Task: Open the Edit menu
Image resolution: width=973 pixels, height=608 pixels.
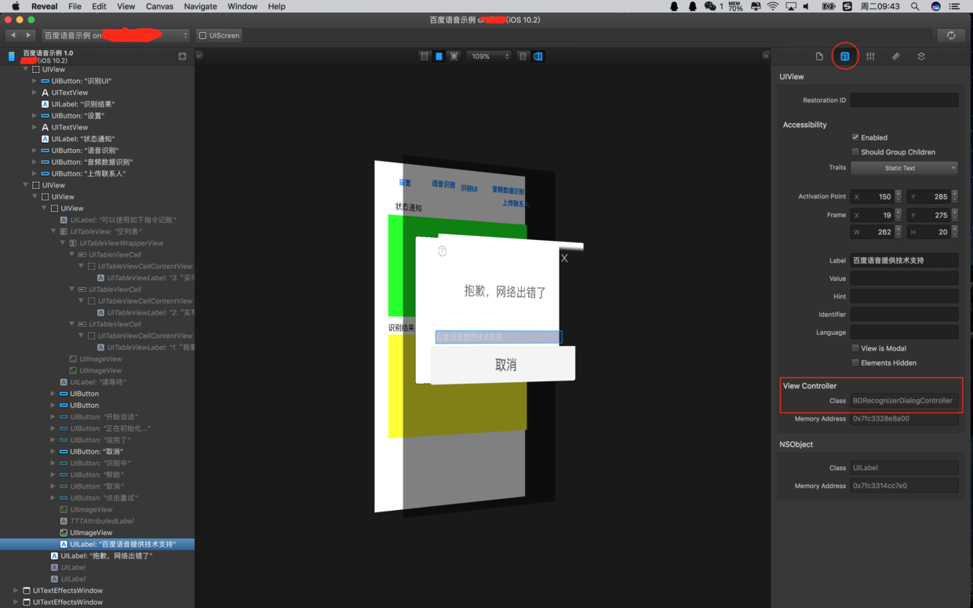Action: [99, 6]
